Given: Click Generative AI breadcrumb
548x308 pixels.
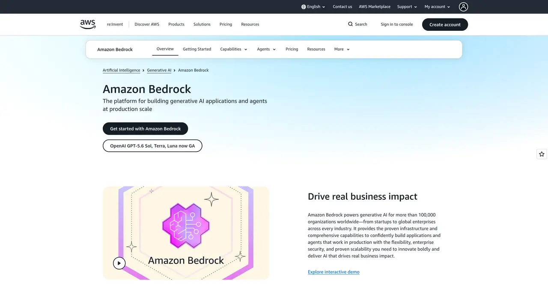Looking at the screenshot, I should click(159, 70).
